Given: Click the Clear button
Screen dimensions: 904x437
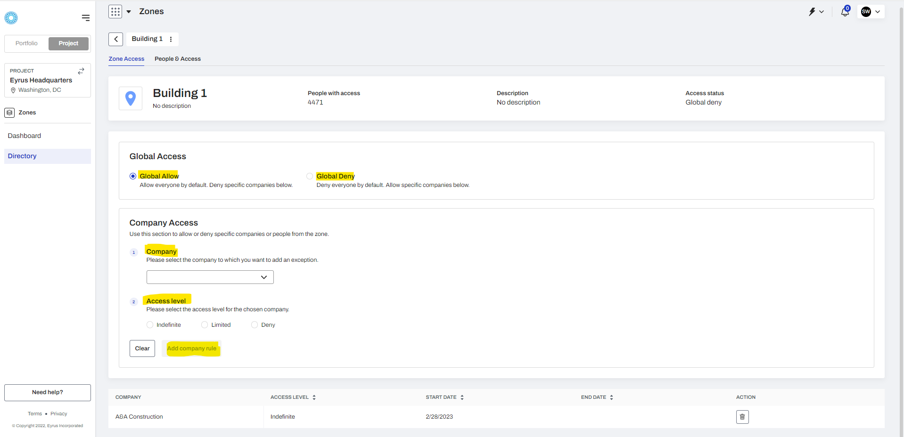Looking at the screenshot, I should point(142,348).
